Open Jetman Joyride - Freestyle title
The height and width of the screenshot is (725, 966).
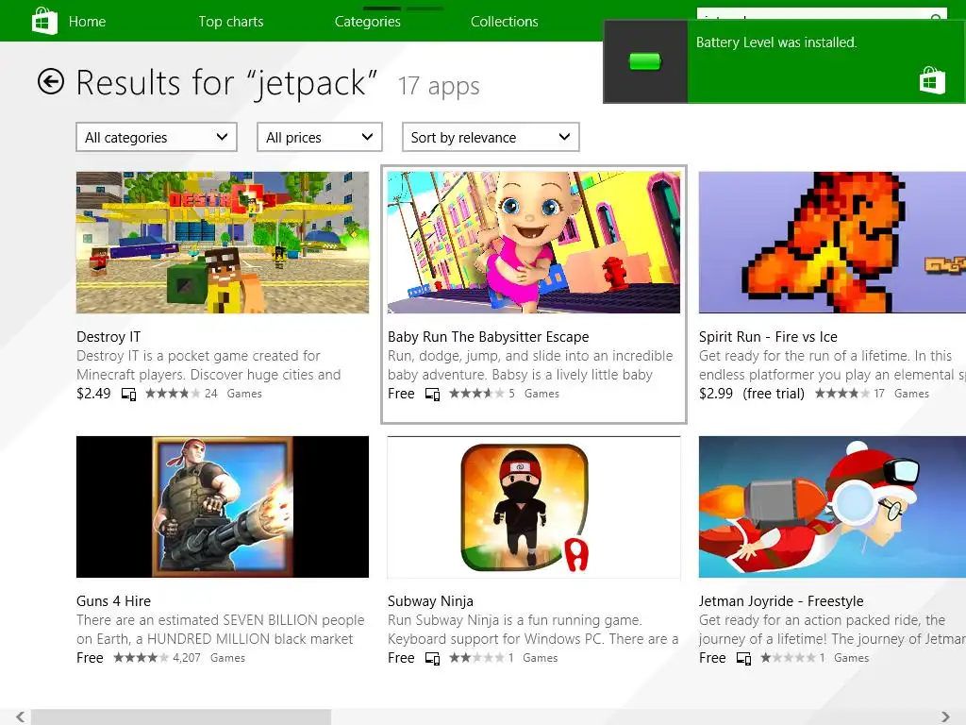(780, 601)
